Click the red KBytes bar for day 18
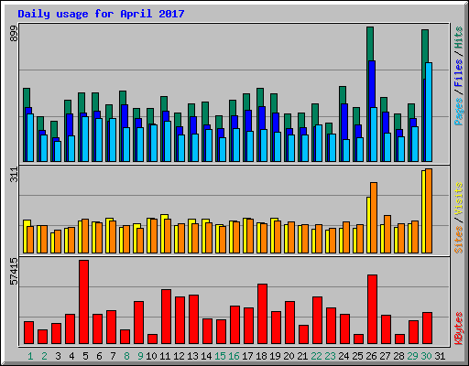The image size is (469, 366). (262, 314)
